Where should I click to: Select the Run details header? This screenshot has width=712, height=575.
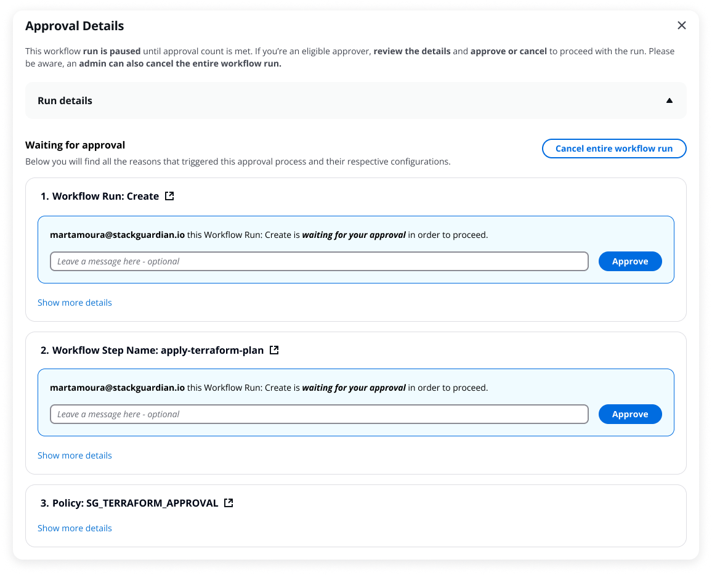pyautogui.click(x=65, y=100)
